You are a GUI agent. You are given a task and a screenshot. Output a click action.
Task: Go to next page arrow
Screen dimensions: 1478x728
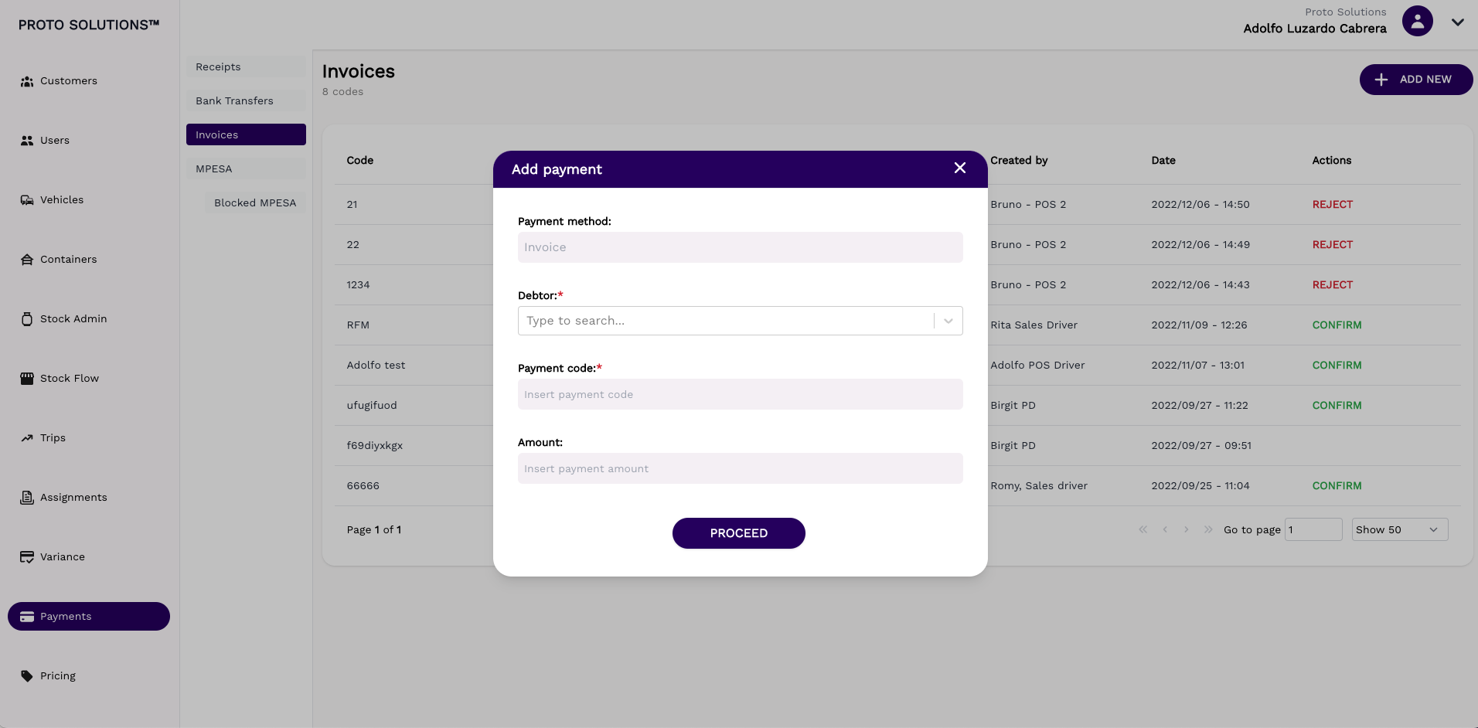pos(1187,529)
